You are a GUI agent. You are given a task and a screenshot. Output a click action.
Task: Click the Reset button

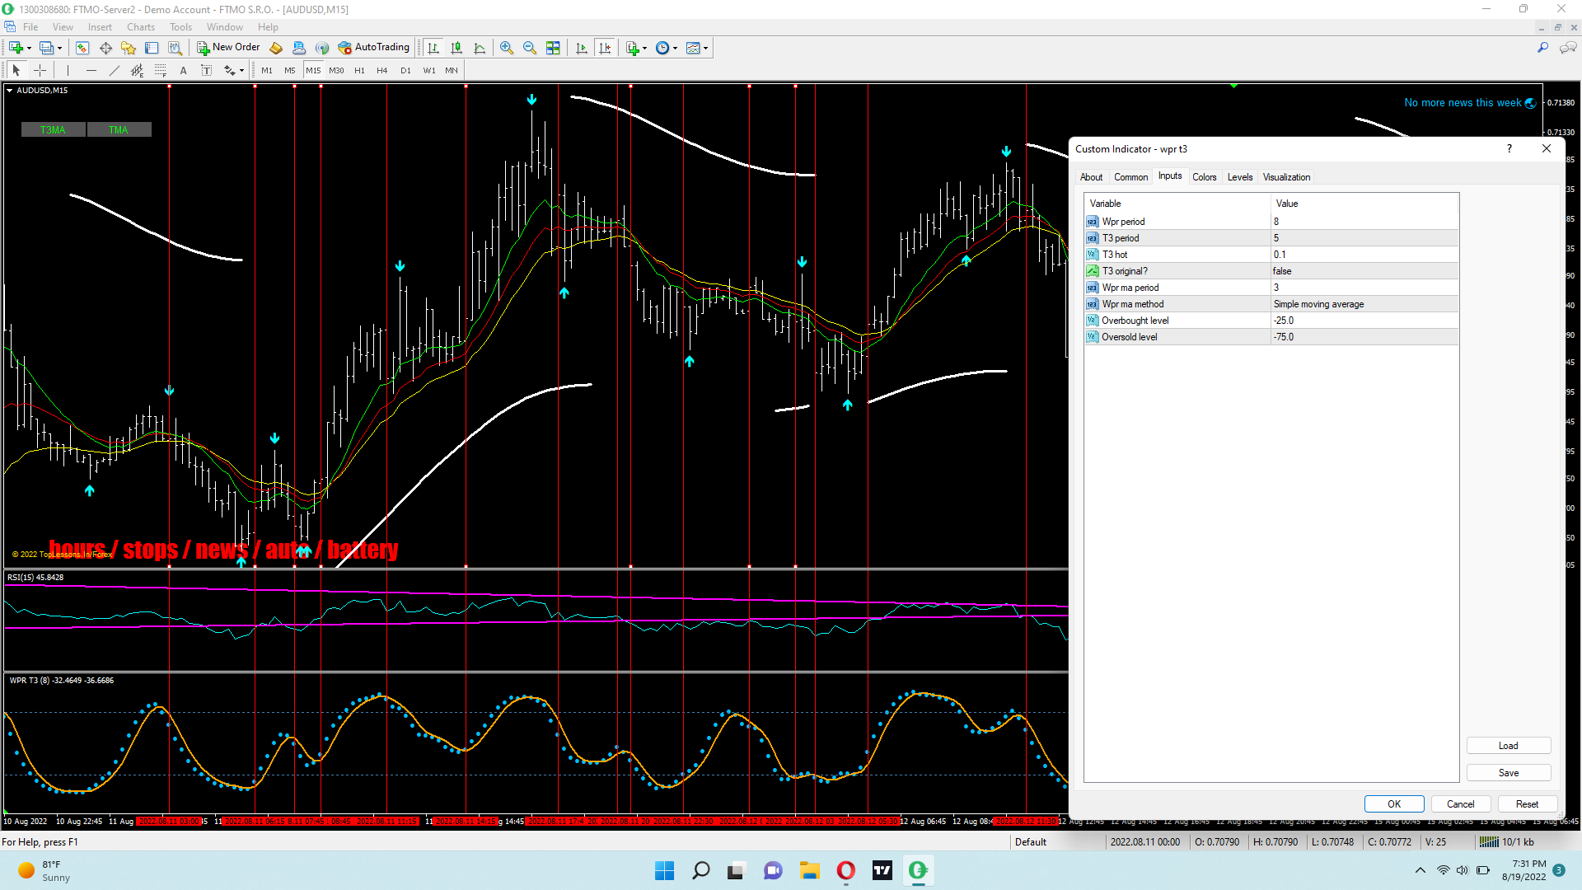click(1526, 804)
